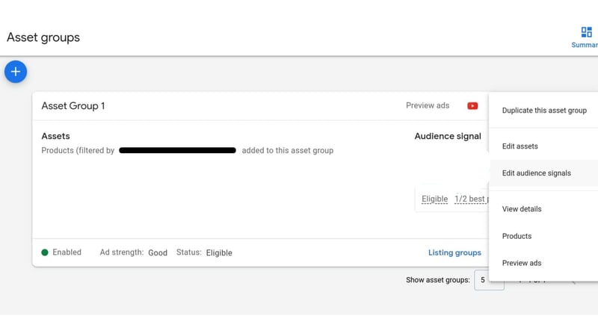Click 'added to this asset group' text

(x=288, y=151)
